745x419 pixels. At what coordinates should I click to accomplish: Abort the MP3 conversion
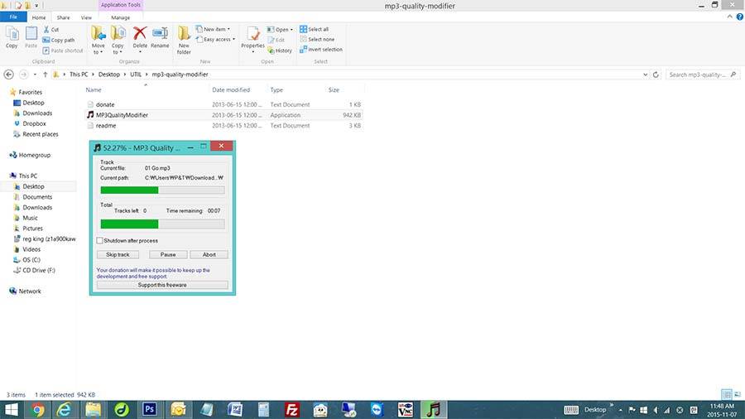(209, 255)
